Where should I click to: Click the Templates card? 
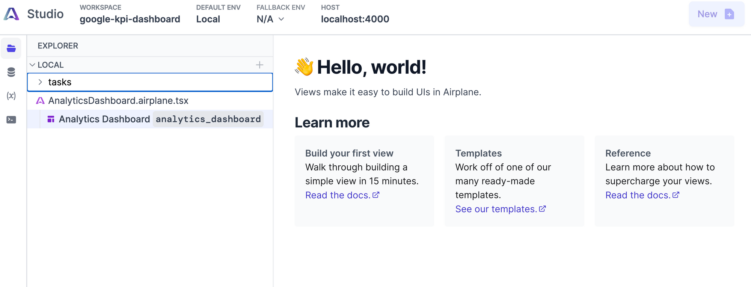514,181
